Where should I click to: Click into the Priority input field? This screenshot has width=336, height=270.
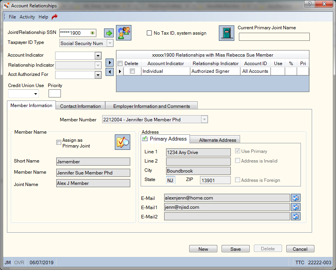pos(55,93)
